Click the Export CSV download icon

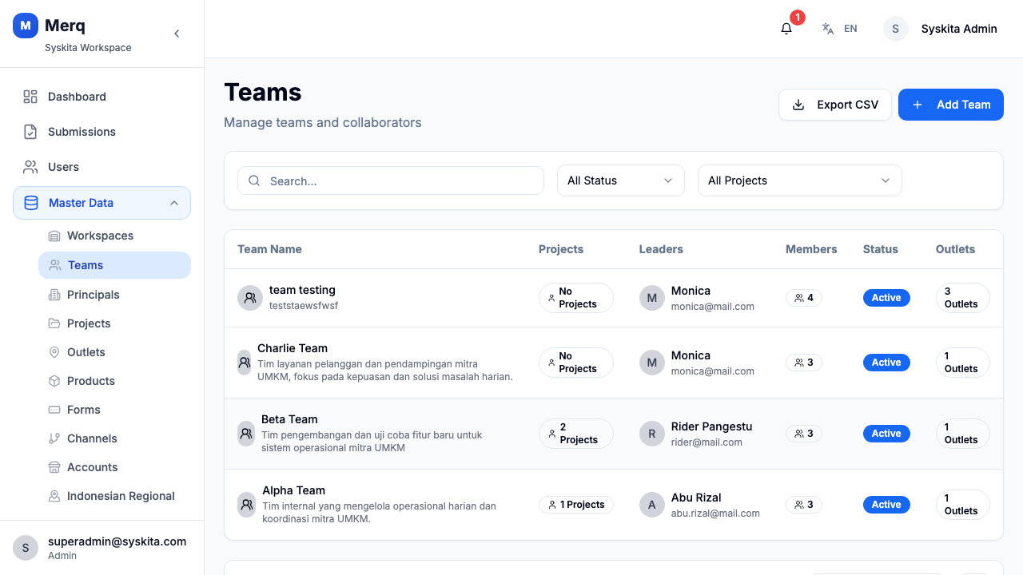[x=798, y=105]
